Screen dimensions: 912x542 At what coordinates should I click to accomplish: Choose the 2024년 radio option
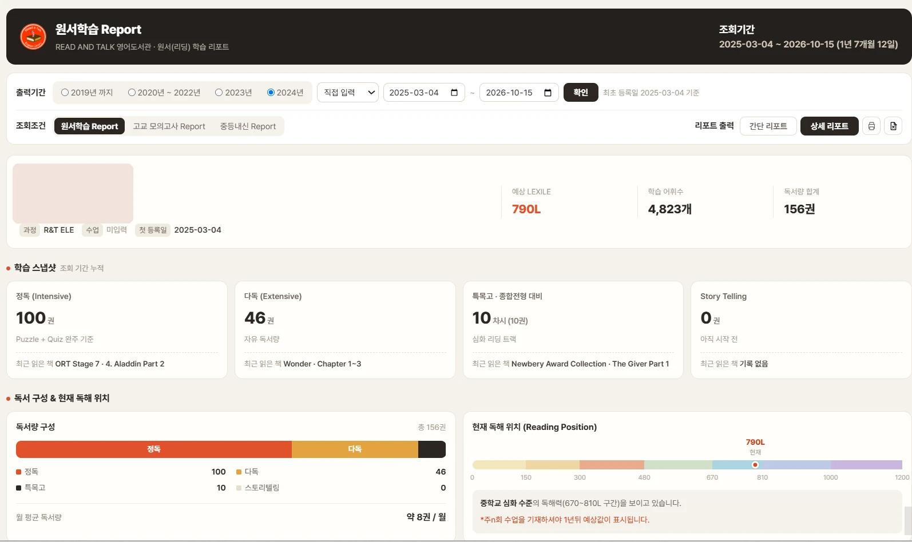coord(285,93)
